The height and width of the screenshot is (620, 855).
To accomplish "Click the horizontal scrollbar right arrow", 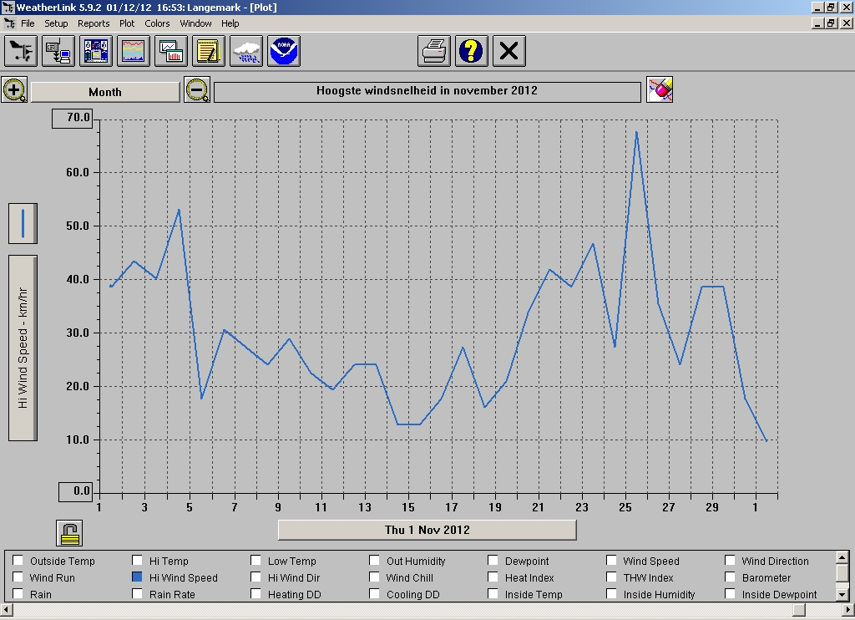I will pos(848,608).
